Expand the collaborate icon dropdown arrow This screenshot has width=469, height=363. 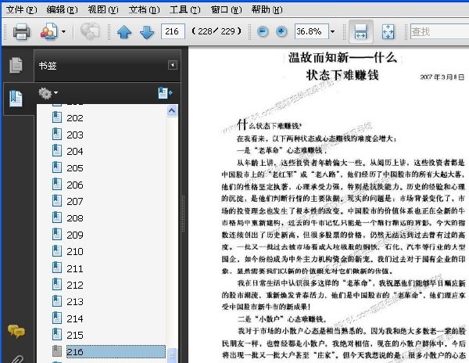(63, 31)
